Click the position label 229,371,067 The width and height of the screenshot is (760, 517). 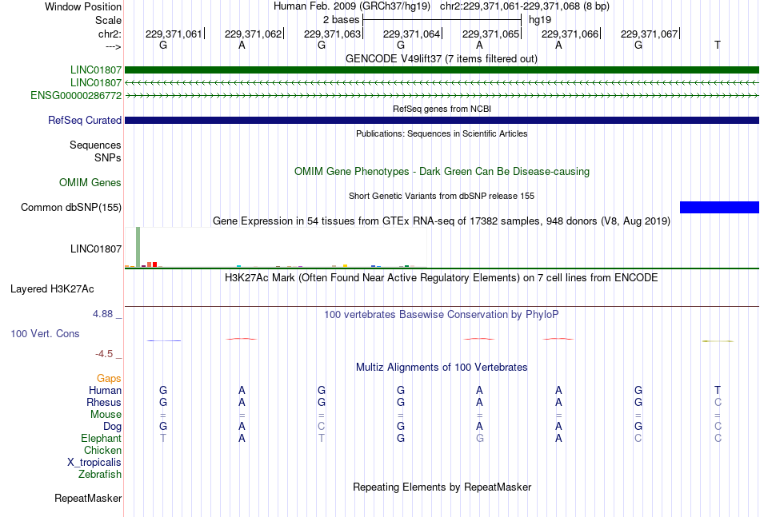click(649, 34)
